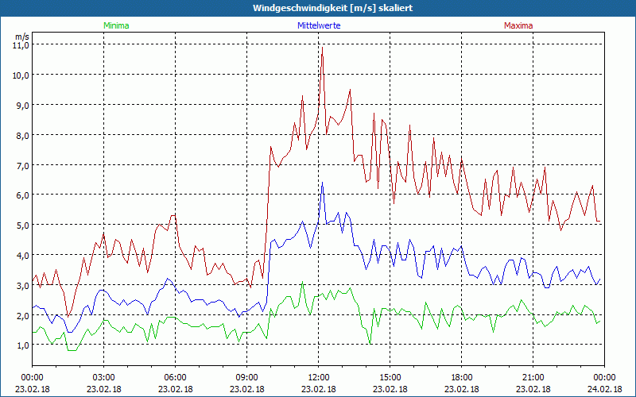The image size is (636, 397).
Task: Click the '10,0' y-axis value
Action: tap(21, 75)
